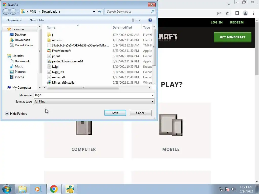Collapse the dialog with Hide Folders
Image resolution: width=259 pixels, height=194 pixels.
coord(16,113)
